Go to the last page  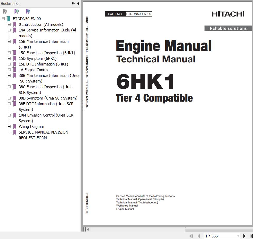[x=251, y=236]
